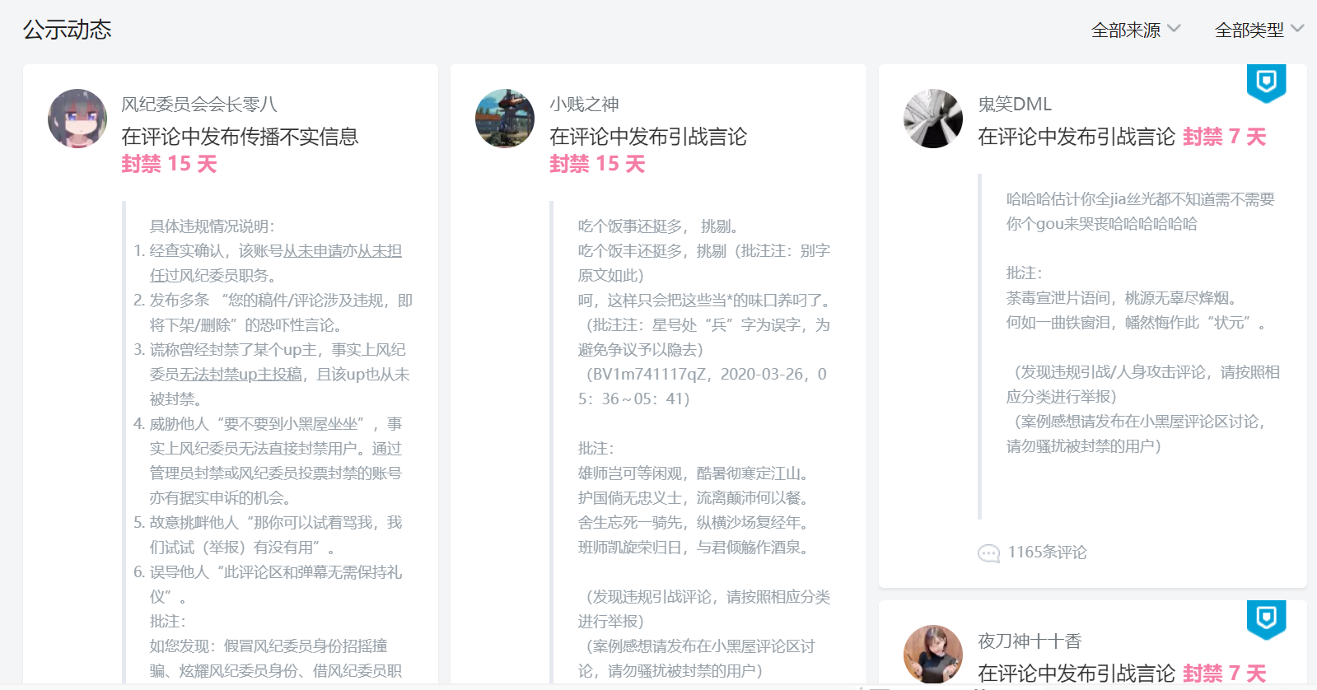Click username 夜刀神十十香
Screen dimensions: 1317x690
(x=1030, y=641)
